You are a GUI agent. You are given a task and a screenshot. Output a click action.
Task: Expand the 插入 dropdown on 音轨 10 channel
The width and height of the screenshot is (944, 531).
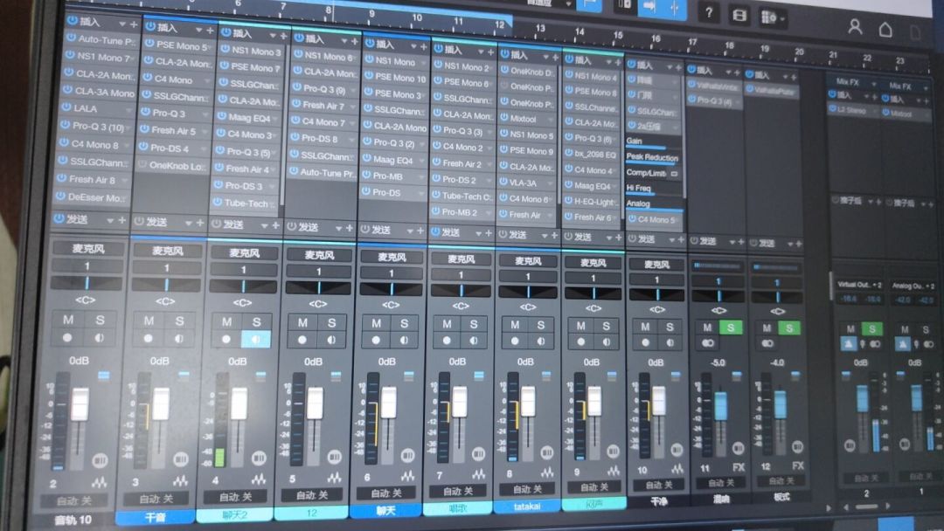coord(122,24)
